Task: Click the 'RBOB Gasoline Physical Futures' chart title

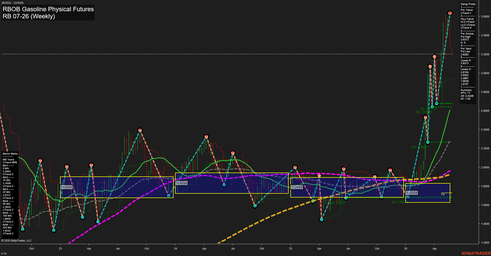Action: point(48,9)
